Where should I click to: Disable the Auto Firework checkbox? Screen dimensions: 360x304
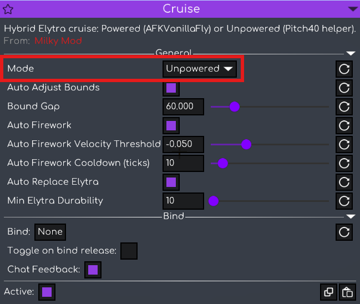171,125
